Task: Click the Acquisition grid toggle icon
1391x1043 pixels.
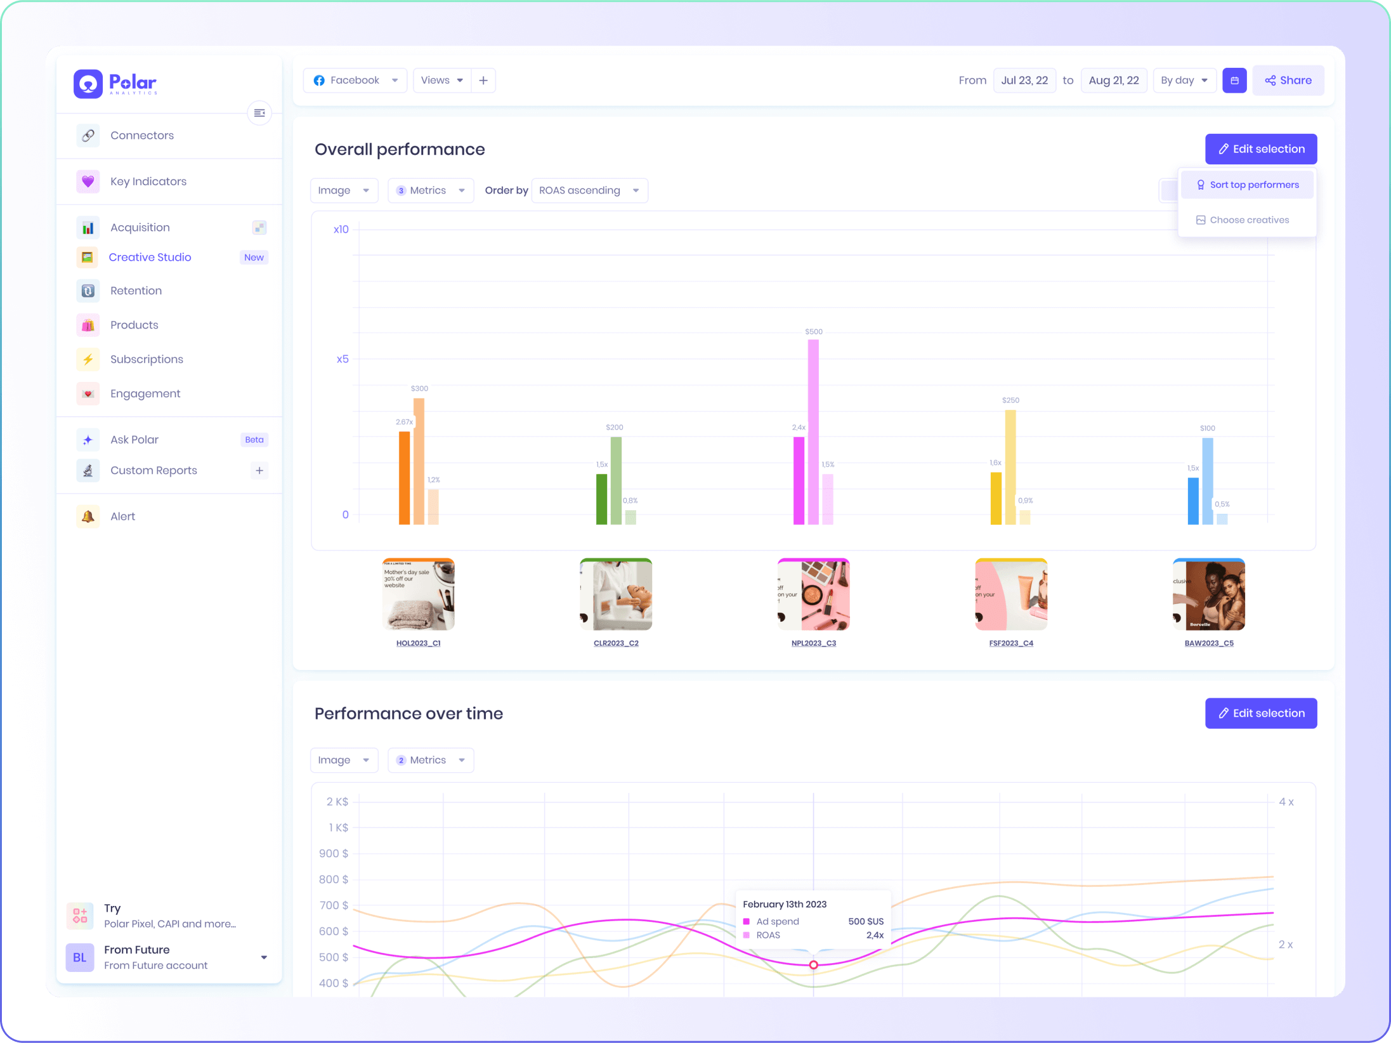Action: 259,228
